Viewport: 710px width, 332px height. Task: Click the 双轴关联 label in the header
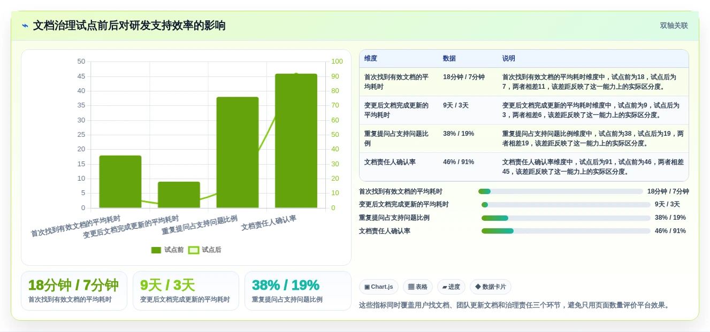(674, 25)
